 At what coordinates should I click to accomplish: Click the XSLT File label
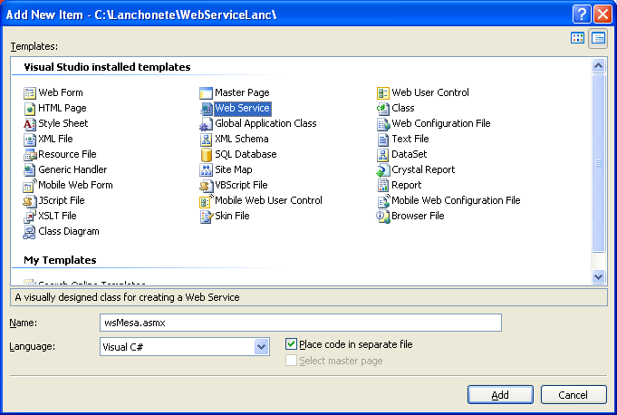tap(57, 216)
